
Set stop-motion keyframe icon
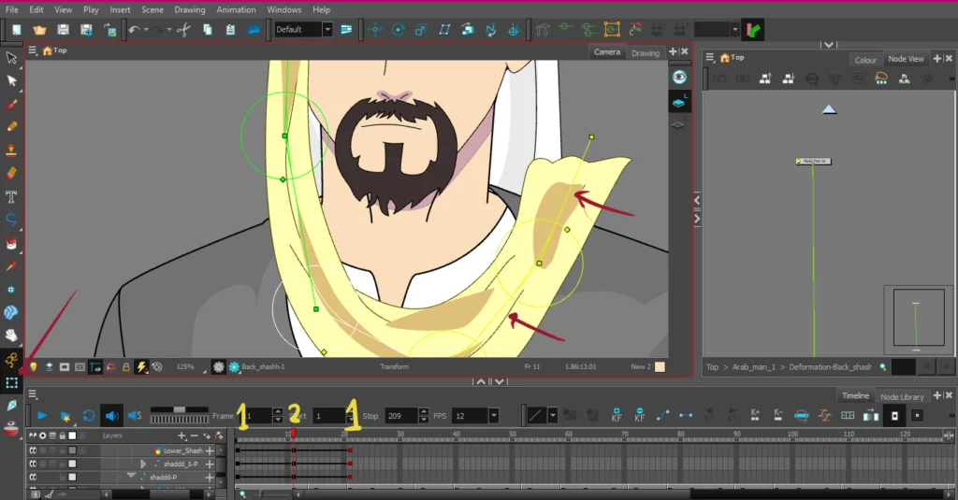(686, 416)
